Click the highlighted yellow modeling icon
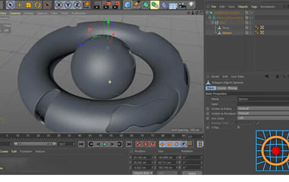The image size is (289, 182). [155, 5]
